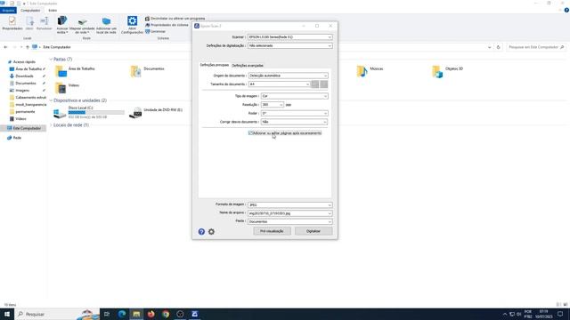Select Disco Local (C:) drive
The width and height of the screenshot is (570, 320).
[x=89, y=113]
